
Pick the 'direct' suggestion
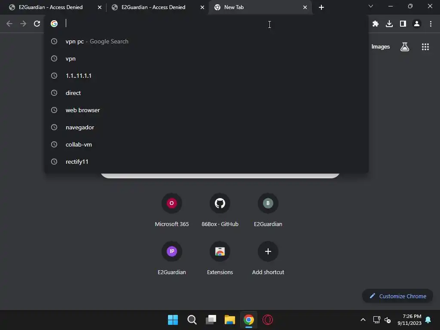[x=207, y=93]
